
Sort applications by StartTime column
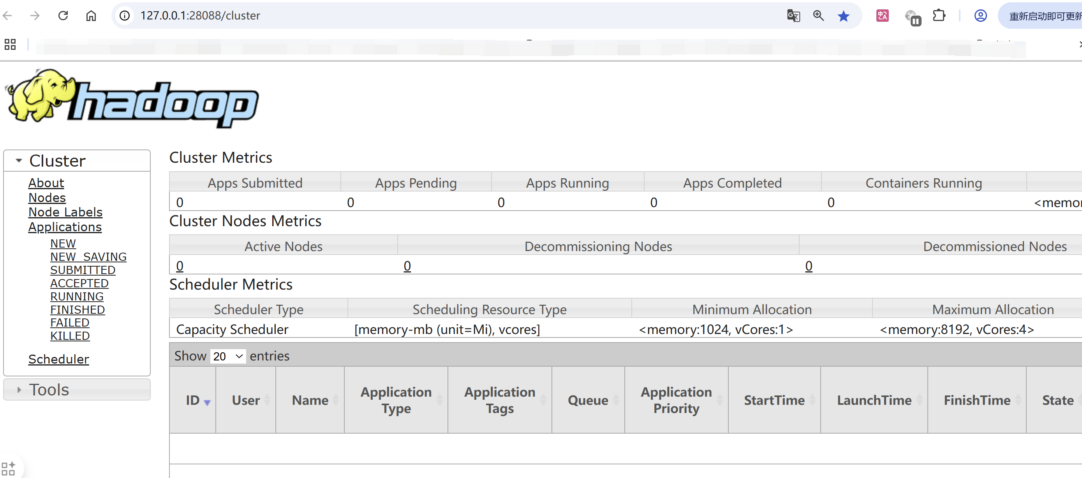pos(774,401)
